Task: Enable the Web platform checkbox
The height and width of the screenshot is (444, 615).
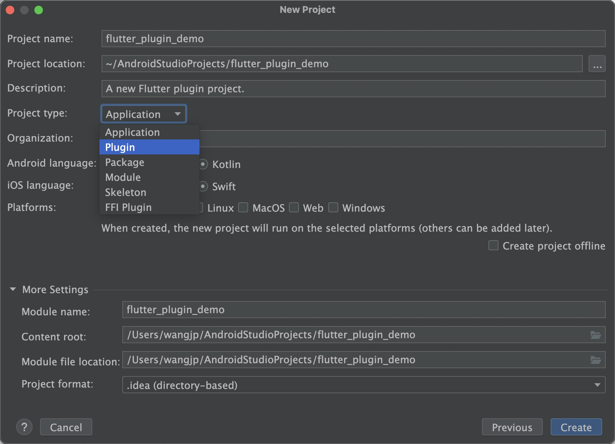Action: click(x=294, y=208)
